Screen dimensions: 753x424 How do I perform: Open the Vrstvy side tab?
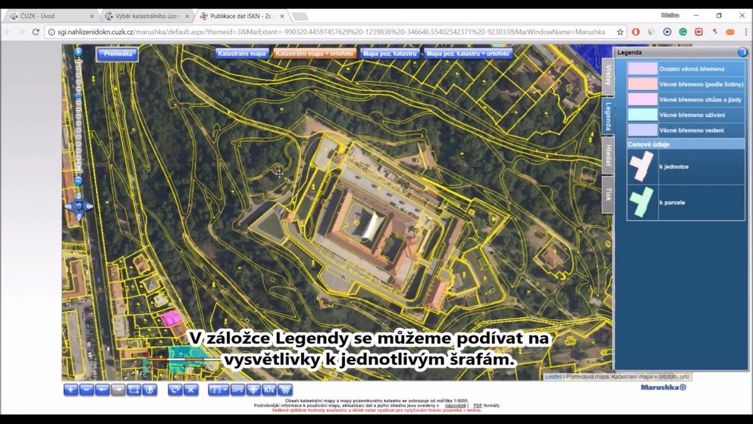click(607, 75)
